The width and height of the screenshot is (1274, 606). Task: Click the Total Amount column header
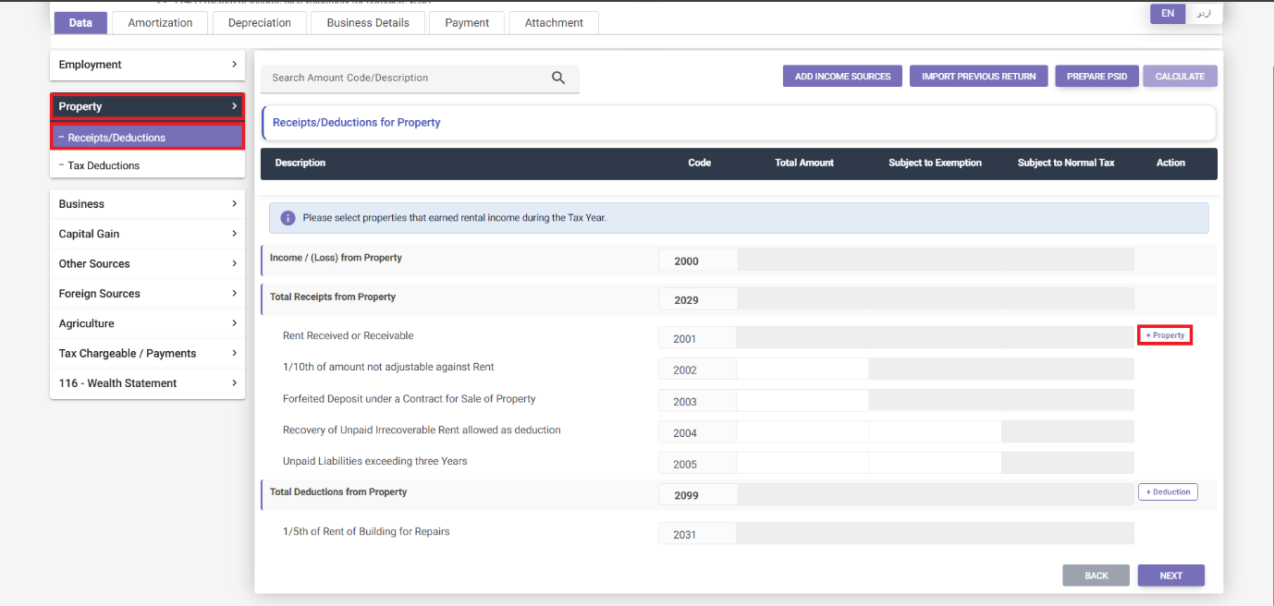[804, 163]
